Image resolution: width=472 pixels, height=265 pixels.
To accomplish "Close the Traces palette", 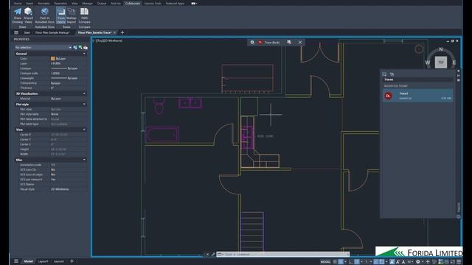I will point(459,71).
